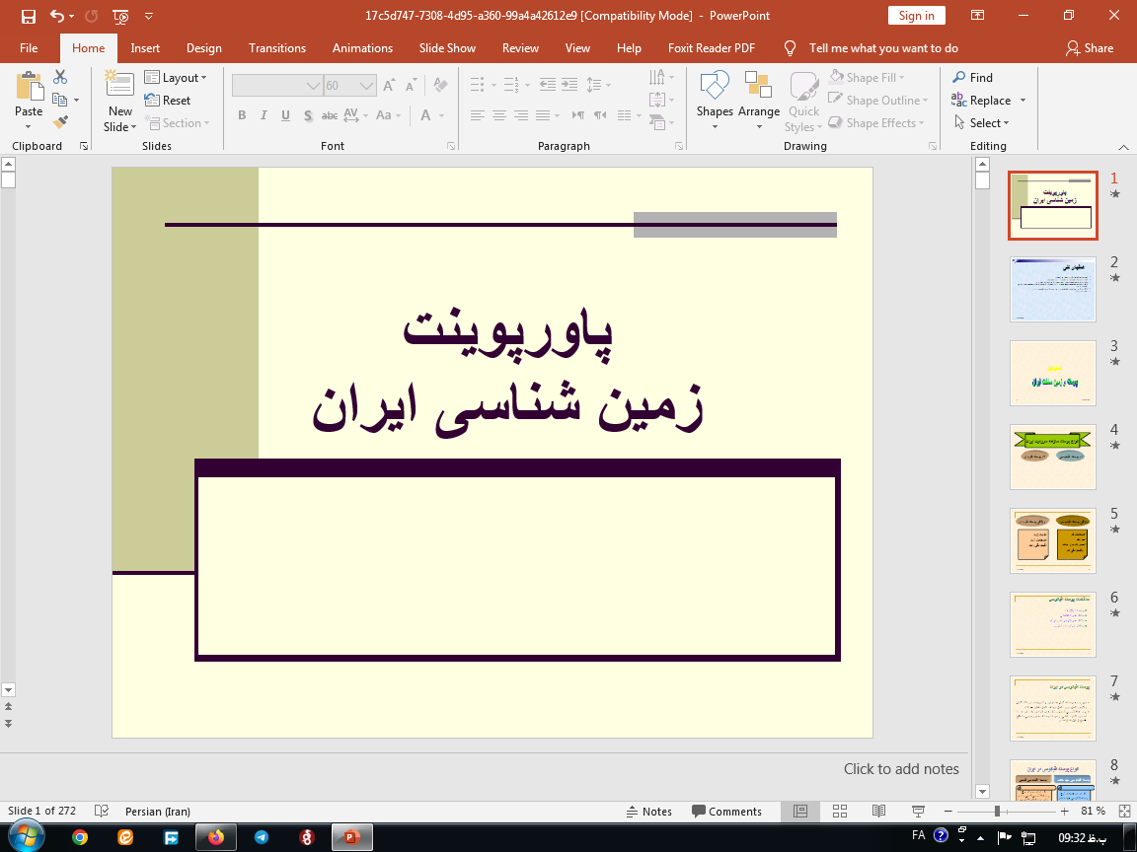
Task: Expand the Layout dropdown
Action: point(203,77)
